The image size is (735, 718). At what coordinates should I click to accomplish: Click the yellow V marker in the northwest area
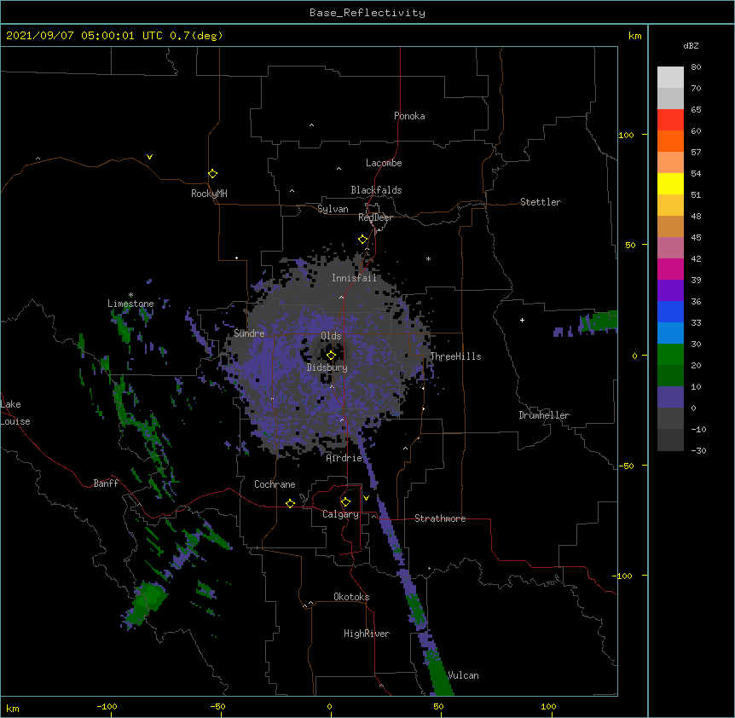coord(149,157)
